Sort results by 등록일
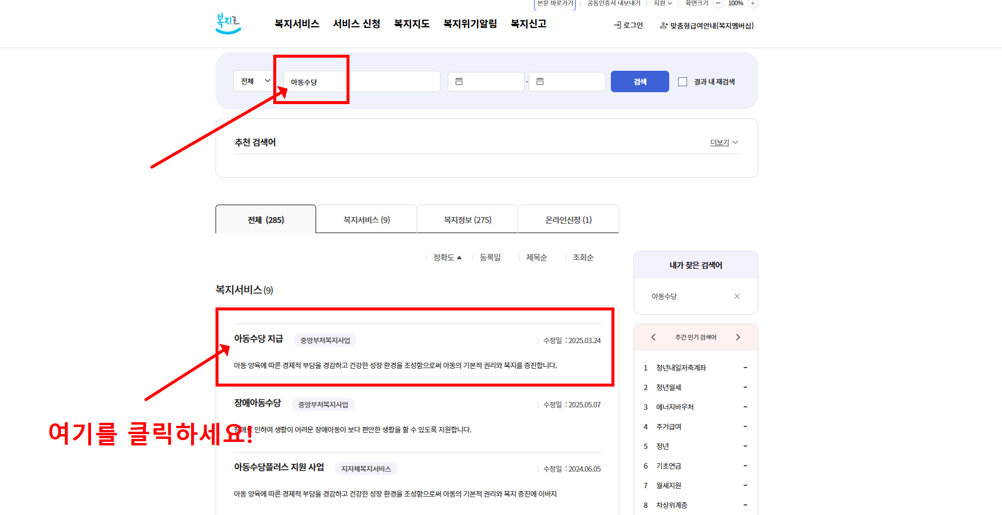This screenshot has width=1002, height=515. point(490,257)
